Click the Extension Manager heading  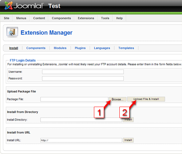[x=47, y=33]
